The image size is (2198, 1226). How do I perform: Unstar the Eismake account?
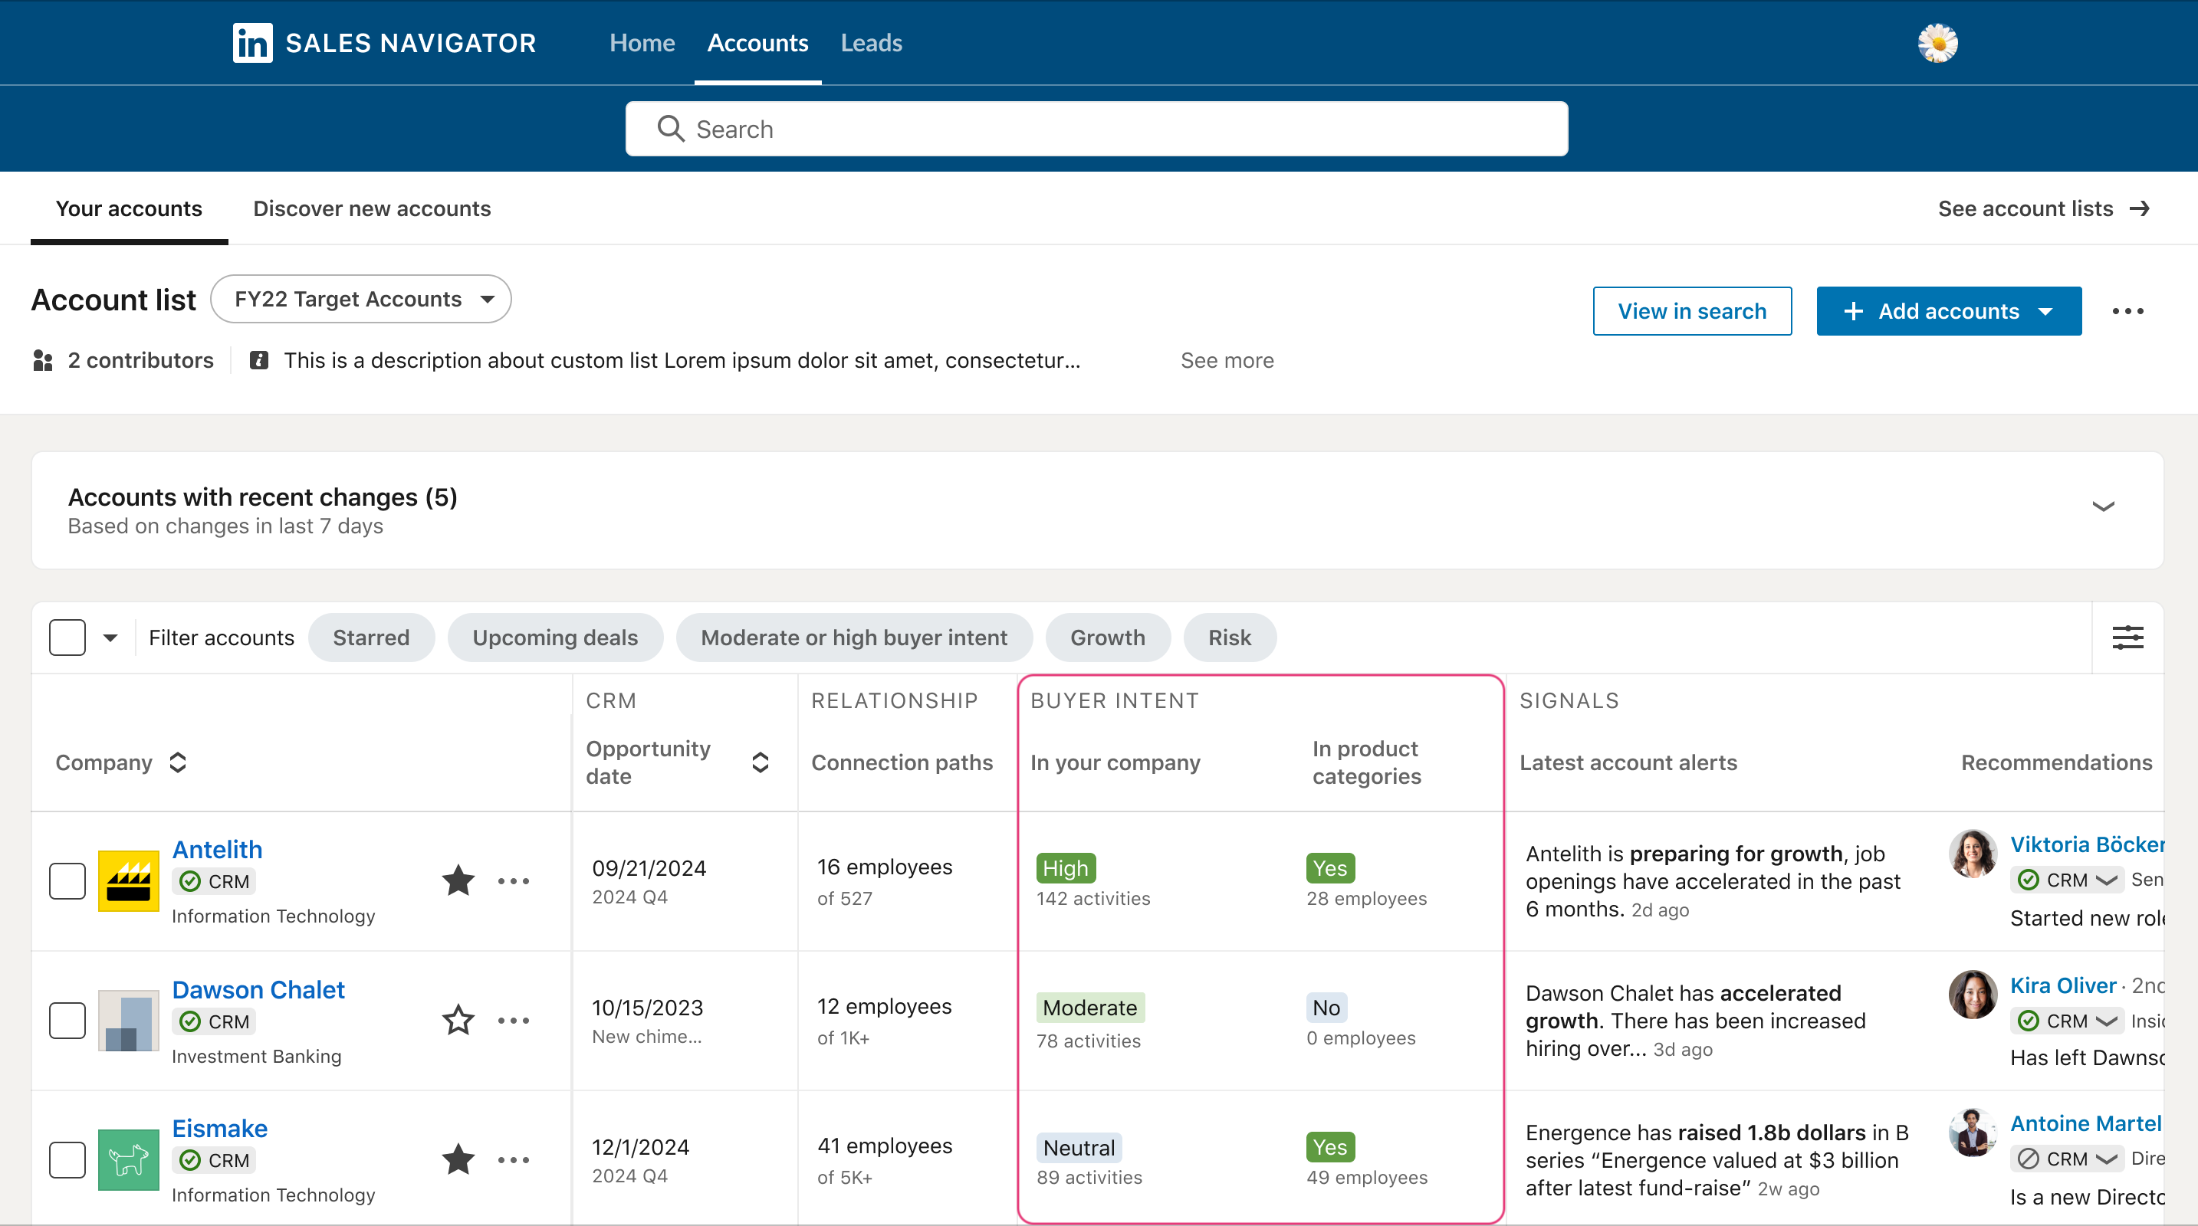coord(458,1159)
